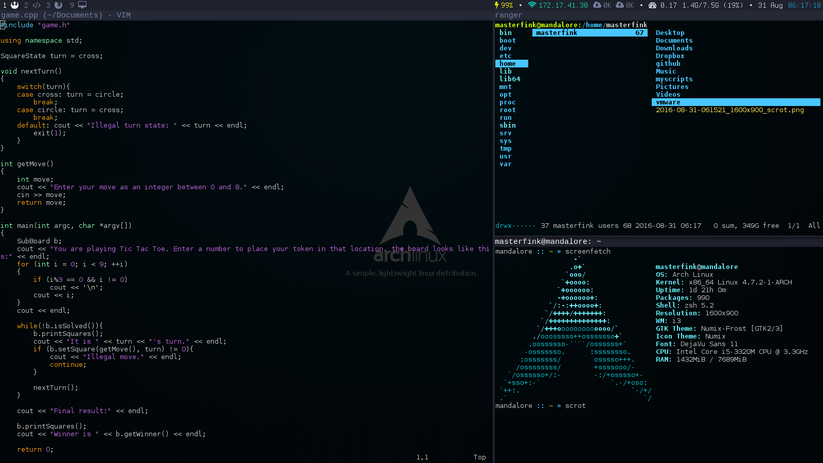Select the srv directory in ranger
The image size is (823, 463).
(506, 133)
